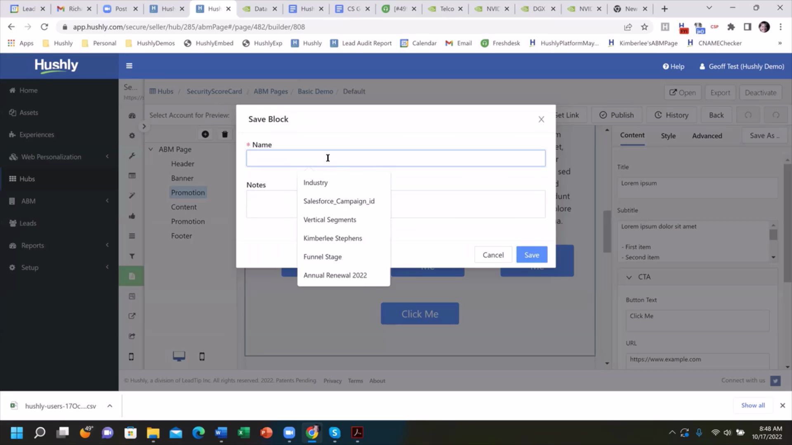Click the trash icon to delete a block
792x445 pixels.
coord(224,134)
